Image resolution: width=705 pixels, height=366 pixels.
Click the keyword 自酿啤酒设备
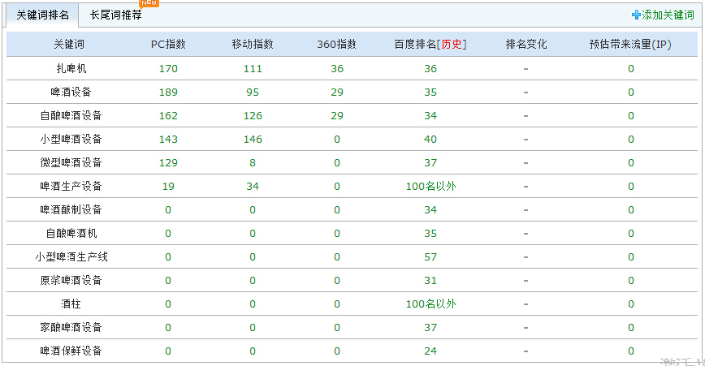[71, 115]
